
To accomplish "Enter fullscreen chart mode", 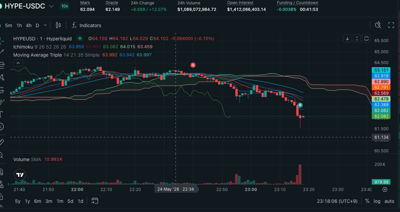I will tap(391, 25).
